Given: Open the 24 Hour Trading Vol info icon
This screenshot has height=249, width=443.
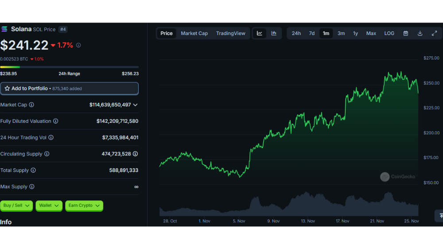Looking at the screenshot, I should pos(51,138).
